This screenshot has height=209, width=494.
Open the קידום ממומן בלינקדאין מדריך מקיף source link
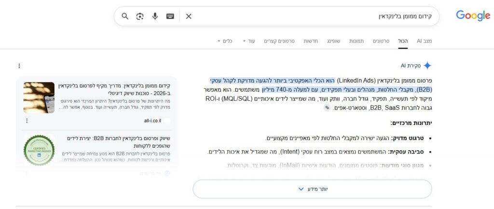coord(114,89)
